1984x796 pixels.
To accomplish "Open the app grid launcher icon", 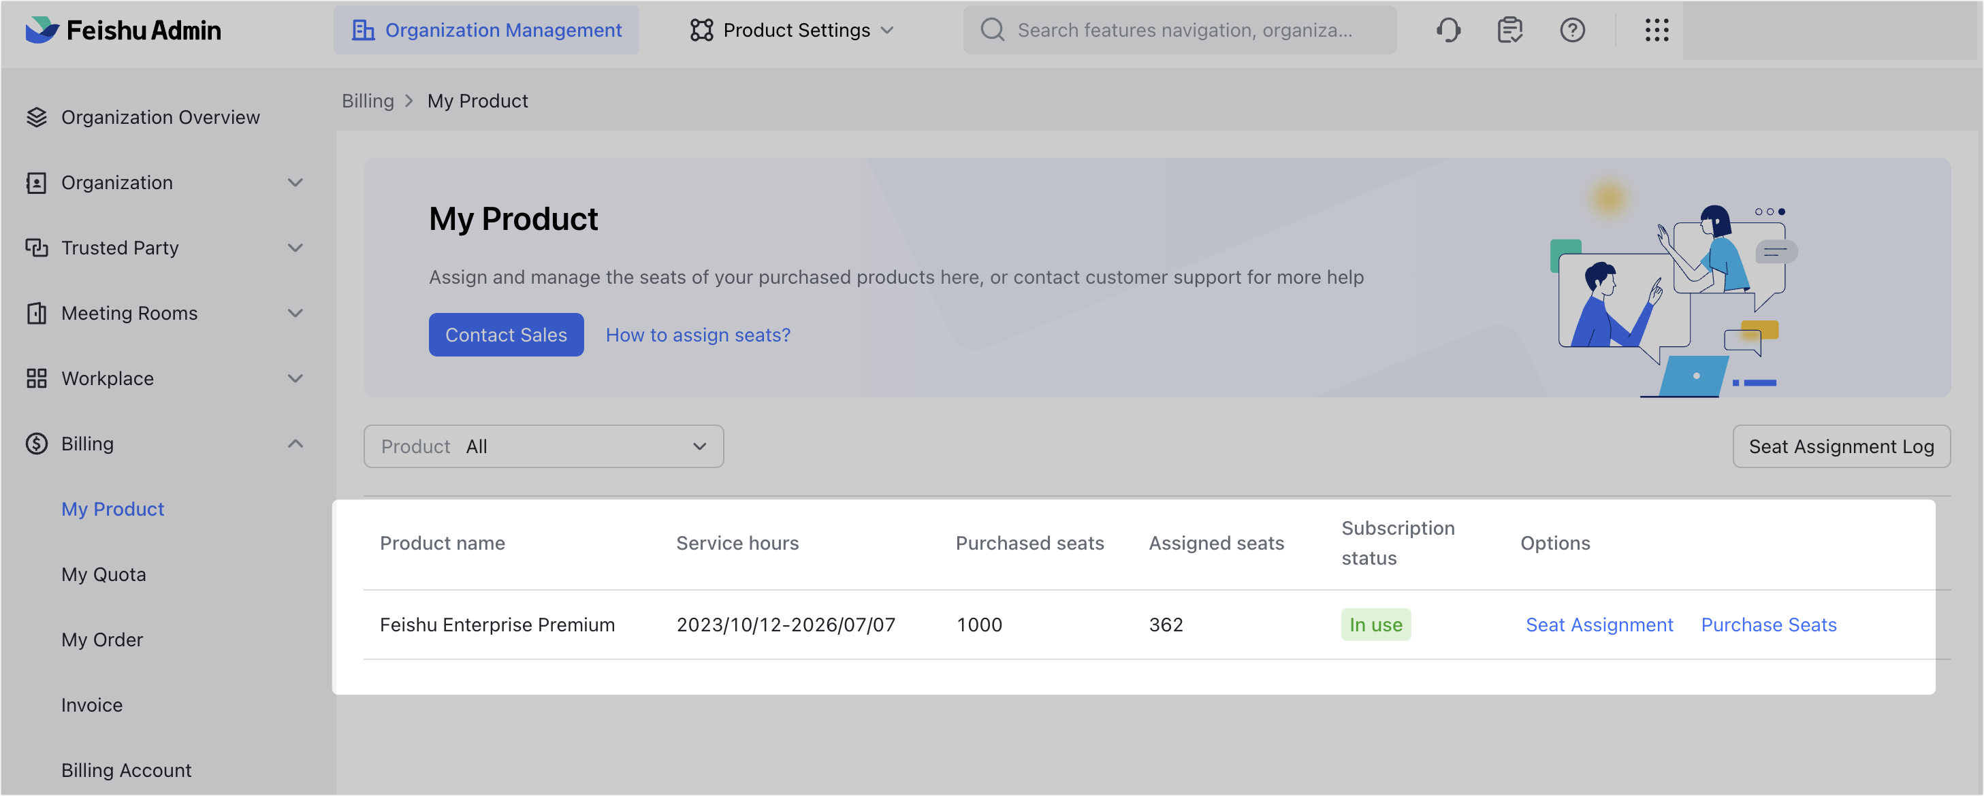I will tap(1656, 30).
